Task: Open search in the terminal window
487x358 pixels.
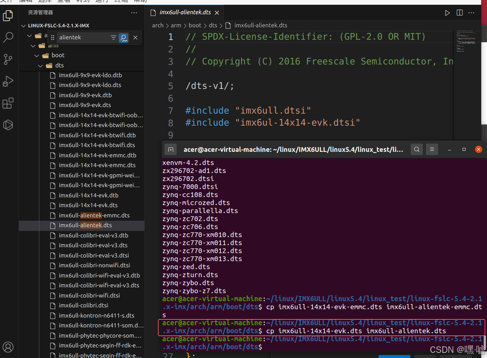Action: coord(417,149)
